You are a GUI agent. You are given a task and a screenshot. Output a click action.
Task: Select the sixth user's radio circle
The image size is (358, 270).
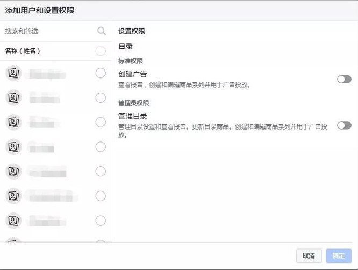pos(101,196)
